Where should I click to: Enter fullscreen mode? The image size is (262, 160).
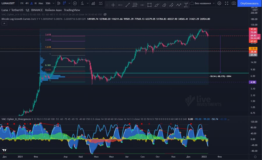pos(226,3)
